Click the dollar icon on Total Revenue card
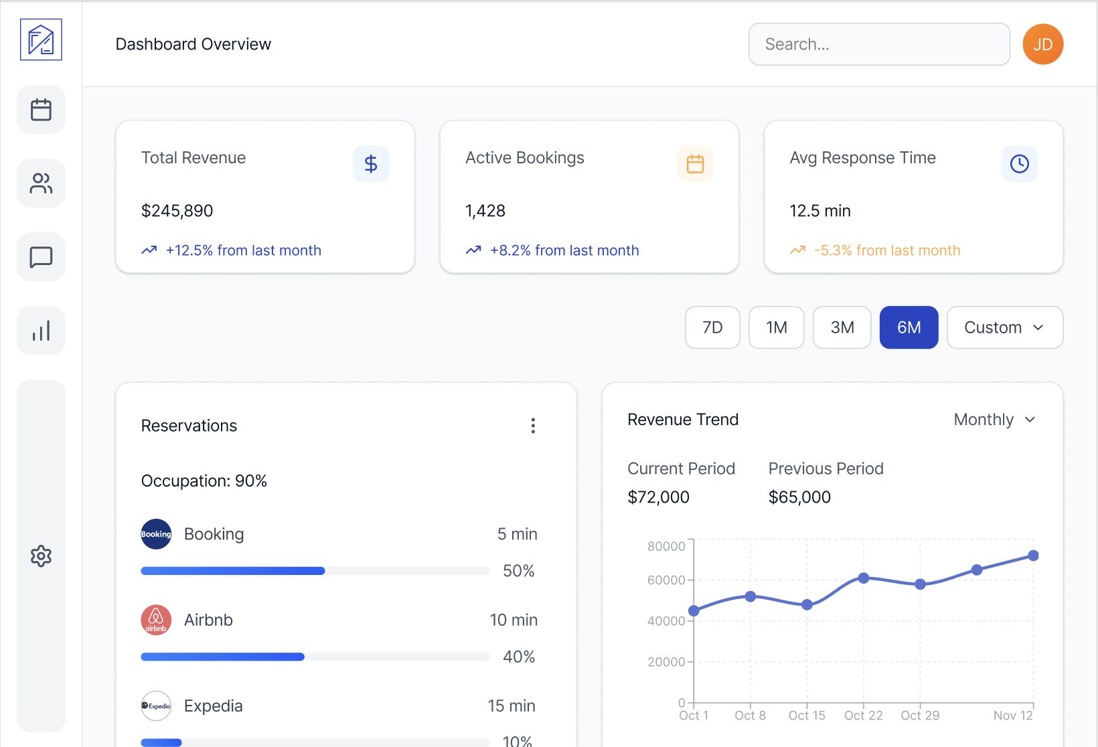The width and height of the screenshot is (1098, 747). tap(371, 163)
